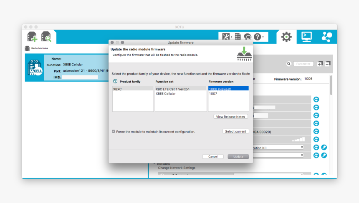Select firmware version 1007
Screen dimensions: 359x203
point(228,93)
